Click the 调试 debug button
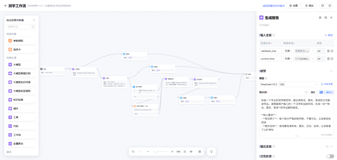The width and height of the screenshot is (337, 160). pyautogui.click(x=309, y=6)
